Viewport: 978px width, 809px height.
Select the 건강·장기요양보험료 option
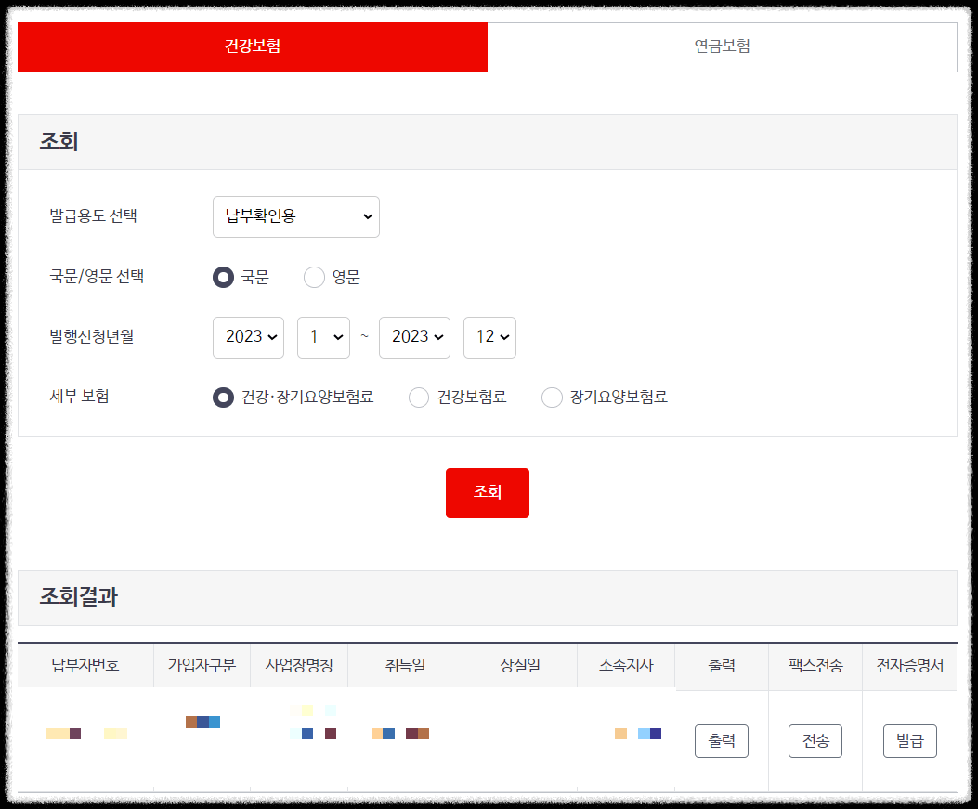(221, 398)
